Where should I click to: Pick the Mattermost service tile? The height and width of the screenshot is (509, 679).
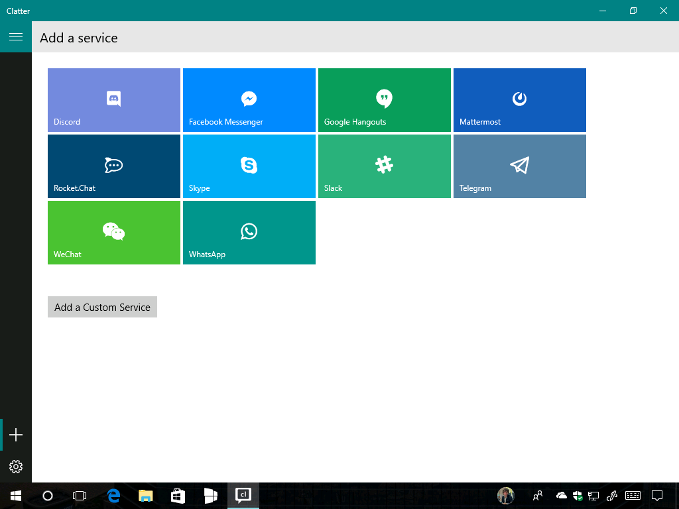point(520,100)
